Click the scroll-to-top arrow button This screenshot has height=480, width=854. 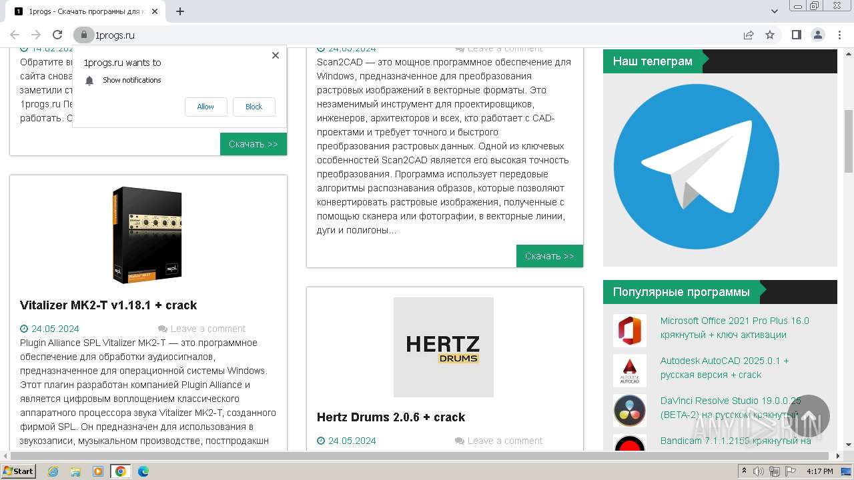click(809, 416)
